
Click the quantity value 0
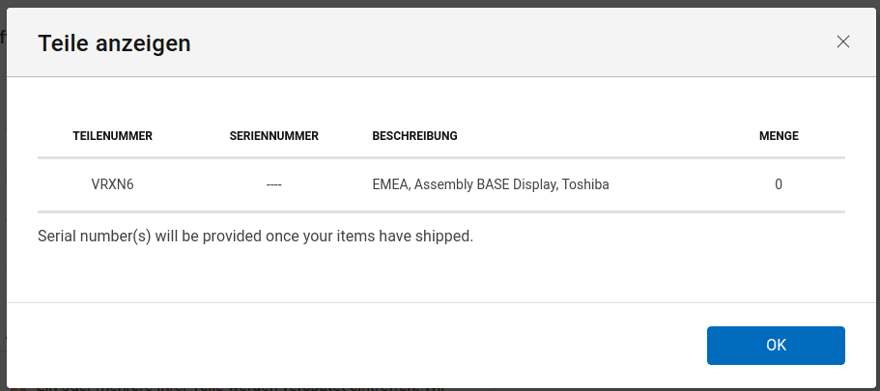pyautogui.click(x=779, y=184)
